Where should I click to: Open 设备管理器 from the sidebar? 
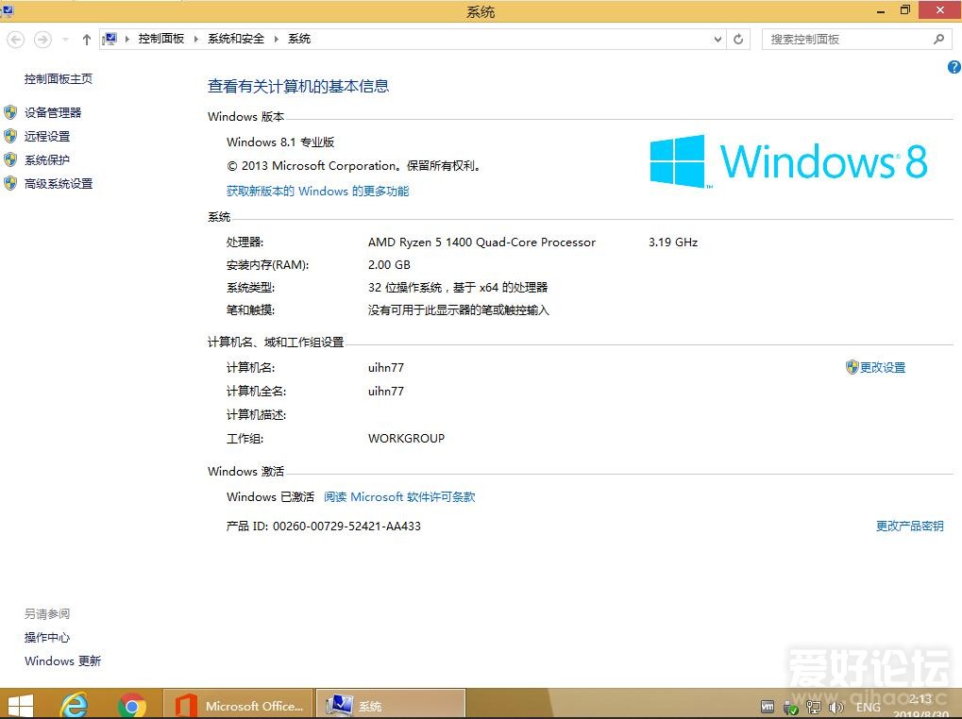(53, 112)
